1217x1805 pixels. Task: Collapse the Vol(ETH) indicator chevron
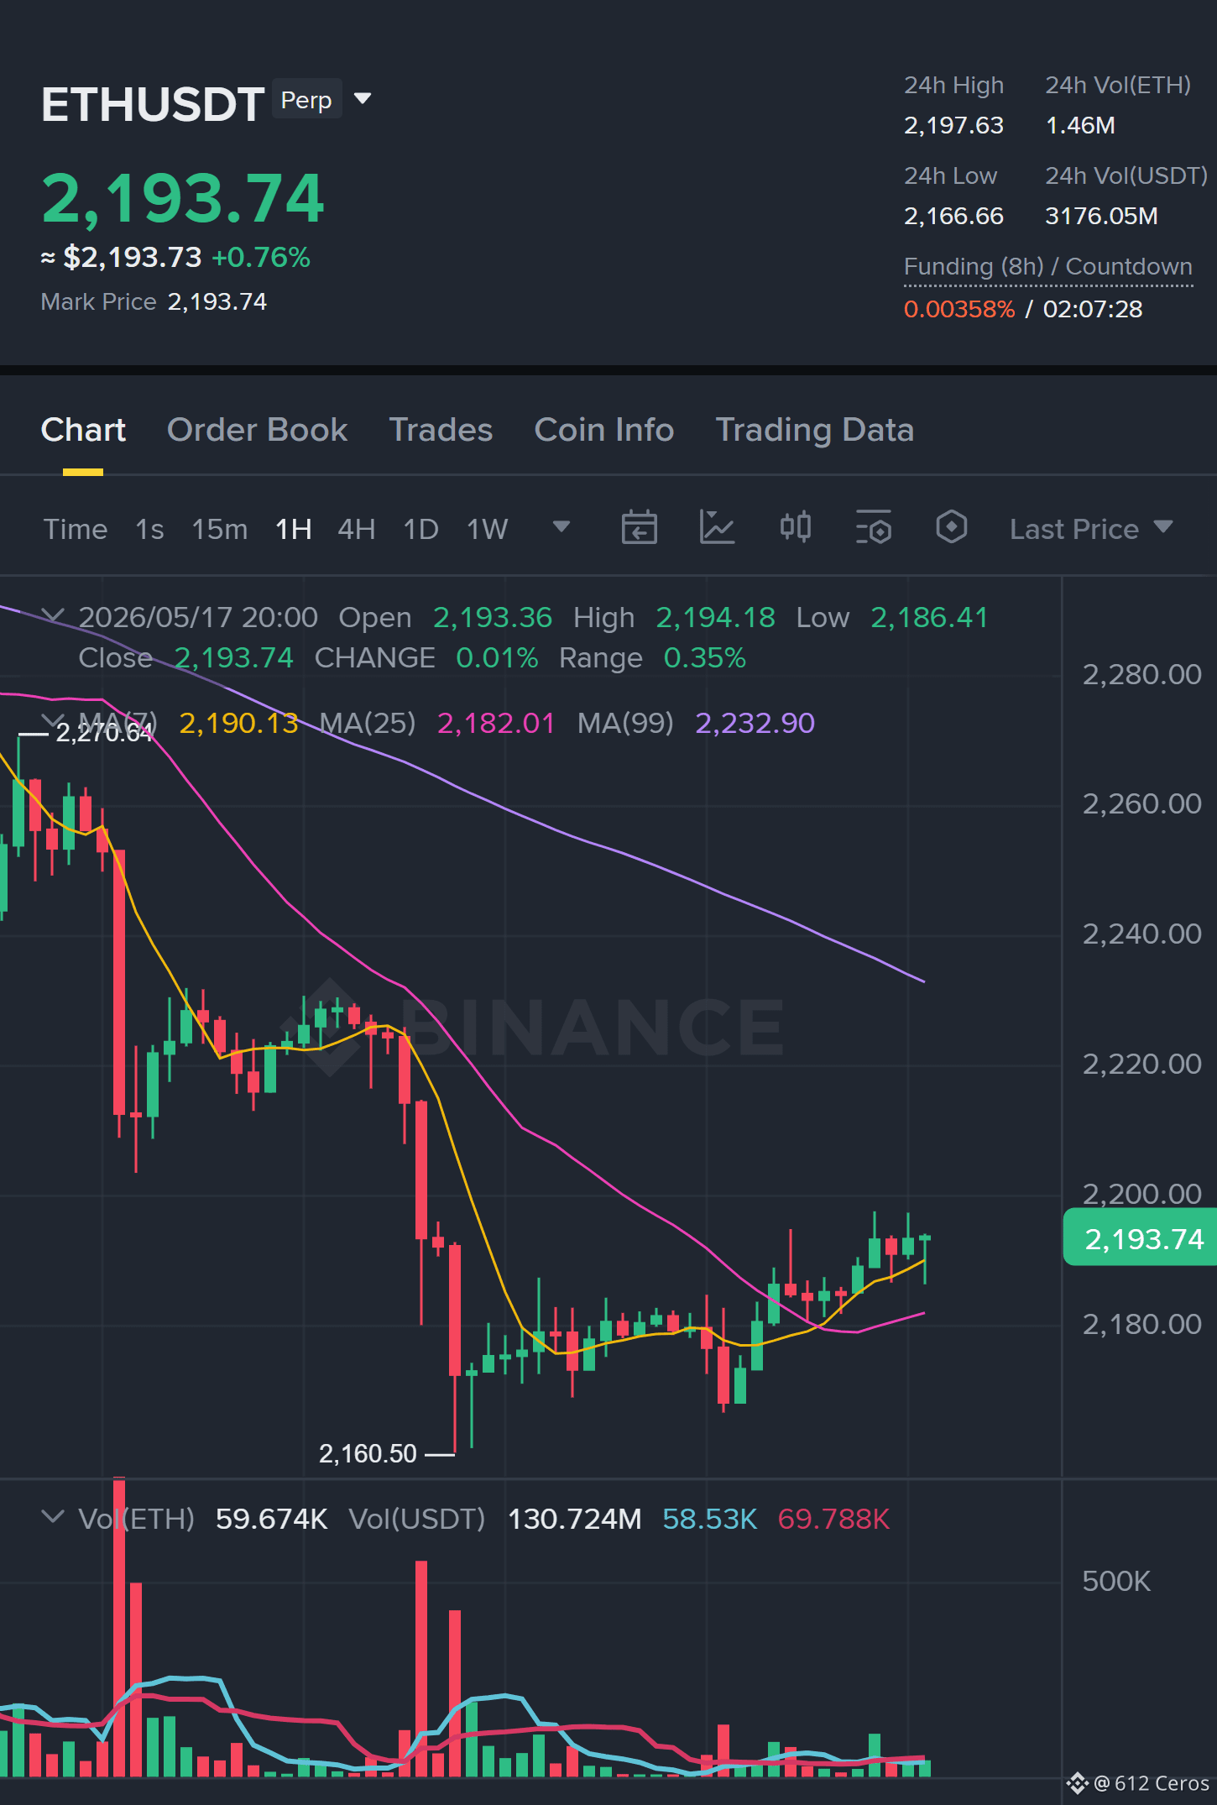[x=53, y=1517]
